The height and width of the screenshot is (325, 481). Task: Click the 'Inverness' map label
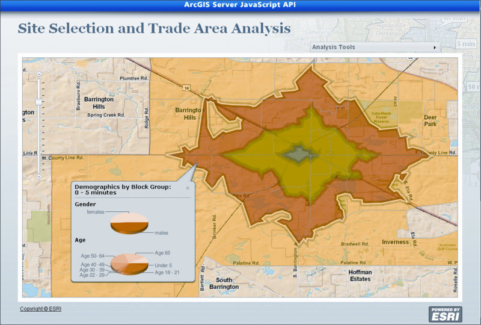click(x=395, y=242)
